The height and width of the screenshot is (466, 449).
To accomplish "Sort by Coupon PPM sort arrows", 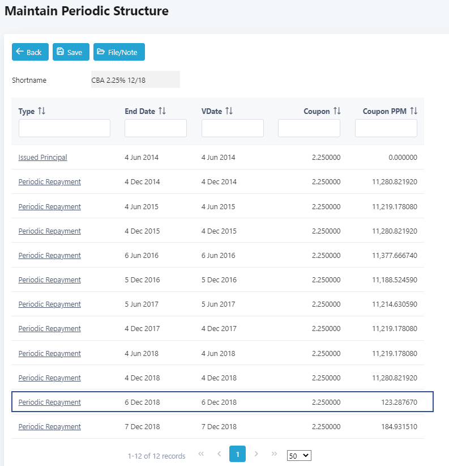I will pos(414,111).
